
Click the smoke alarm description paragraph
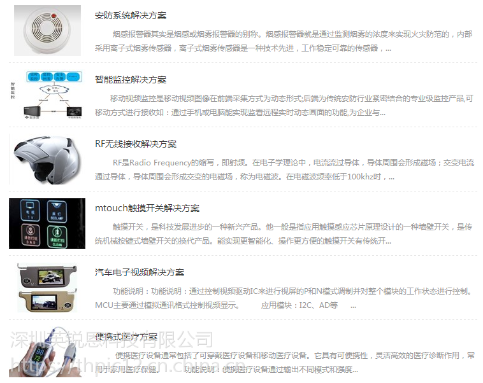click(x=284, y=41)
